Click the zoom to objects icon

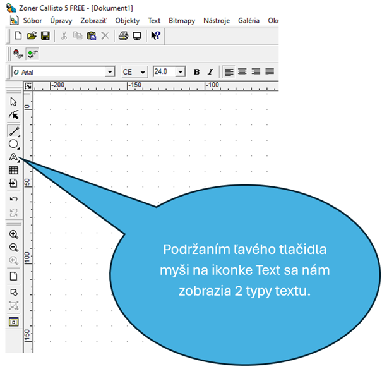coord(14,292)
